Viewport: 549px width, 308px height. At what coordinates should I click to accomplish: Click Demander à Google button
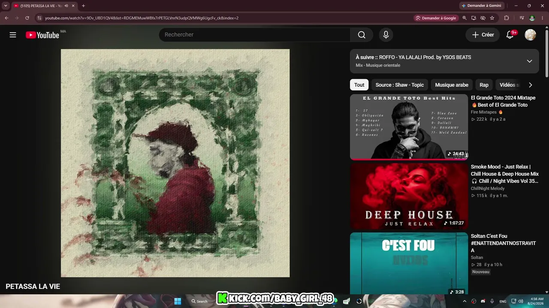[x=435, y=18]
